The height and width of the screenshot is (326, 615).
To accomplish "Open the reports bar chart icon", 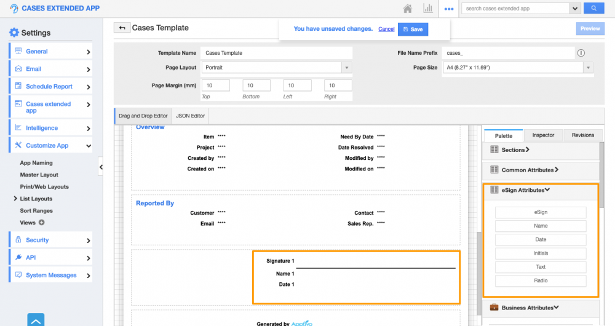I will (427, 9).
